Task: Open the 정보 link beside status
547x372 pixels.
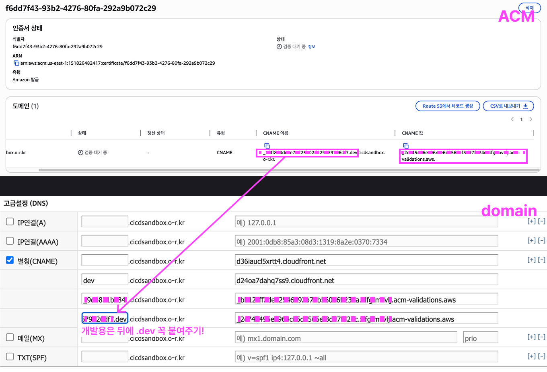Action: (x=312, y=47)
